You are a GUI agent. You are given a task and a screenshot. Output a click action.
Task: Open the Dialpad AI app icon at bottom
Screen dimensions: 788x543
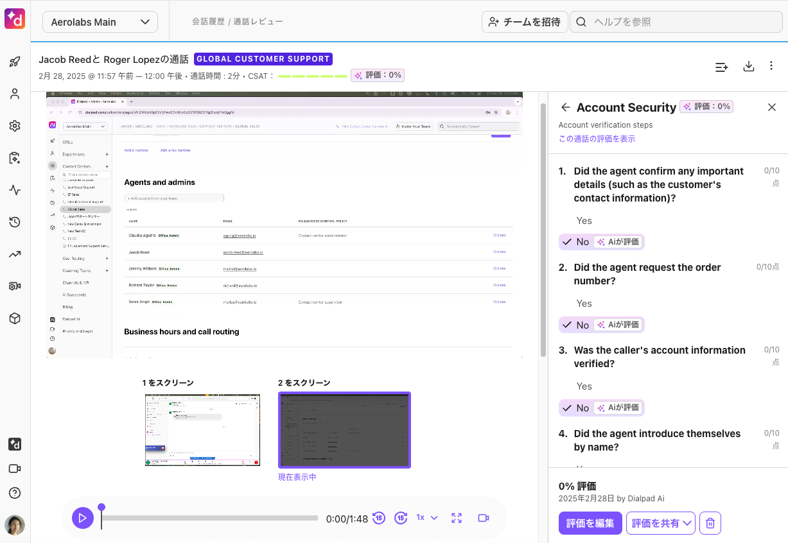(x=15, y=444)
